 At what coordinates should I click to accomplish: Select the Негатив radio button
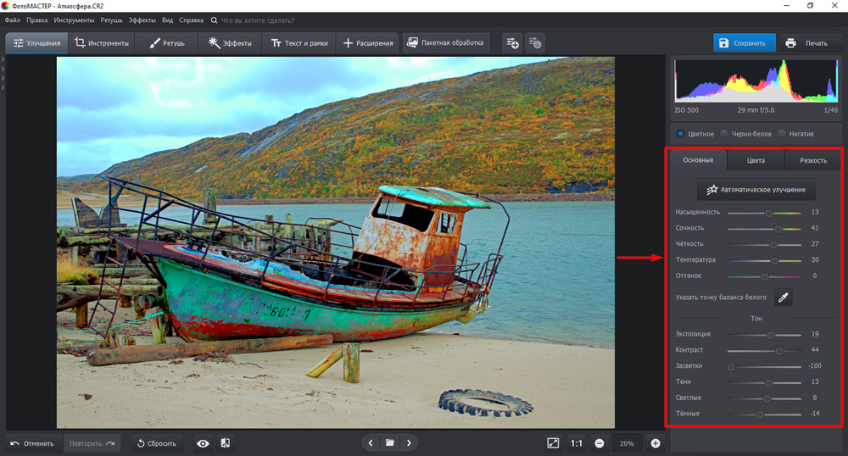[x=782, y=133]
